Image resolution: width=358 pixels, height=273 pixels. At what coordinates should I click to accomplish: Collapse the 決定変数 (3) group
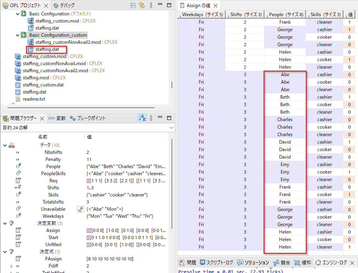pos(5,223)
